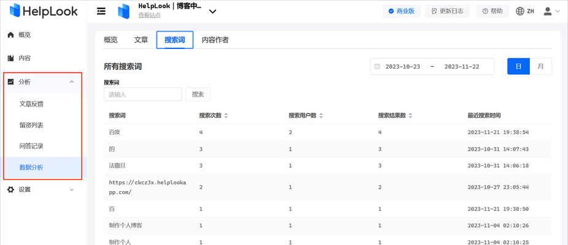
Task: Click the 制作个人博客 search term cell
Action: pyautogui.click(x=126, y=225)
